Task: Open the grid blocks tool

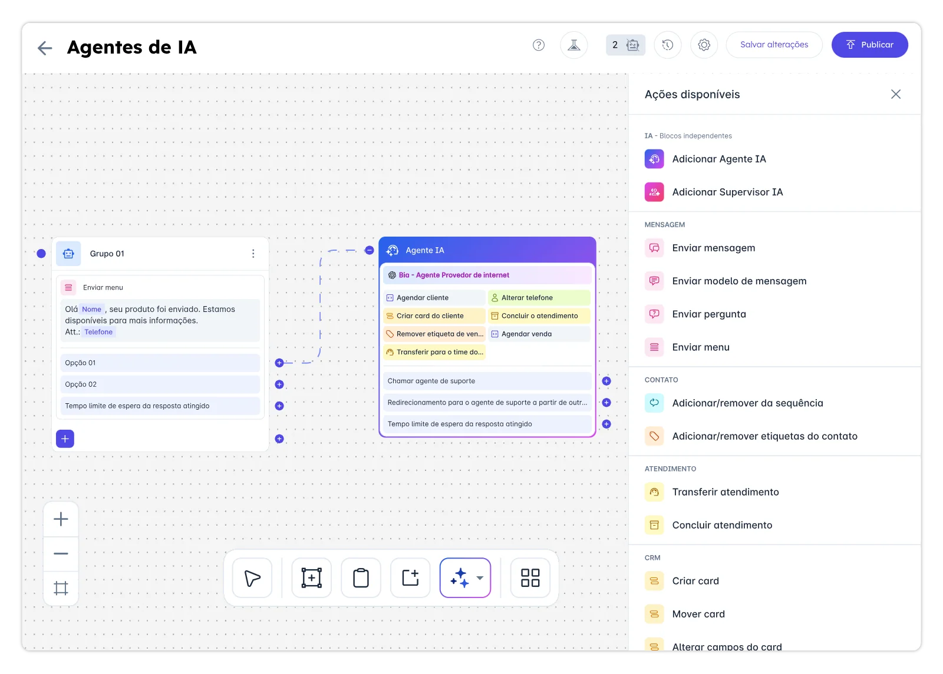Action: pos(530,578)
